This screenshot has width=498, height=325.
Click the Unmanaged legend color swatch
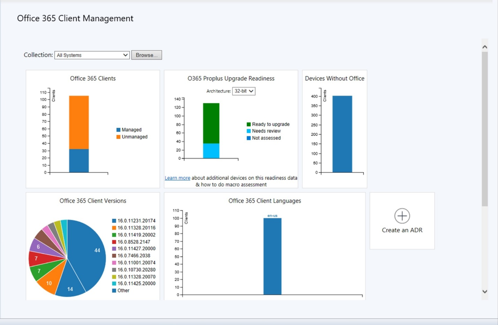click(119, 137)
